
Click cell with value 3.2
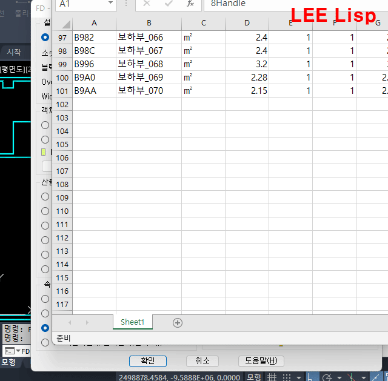247,64
